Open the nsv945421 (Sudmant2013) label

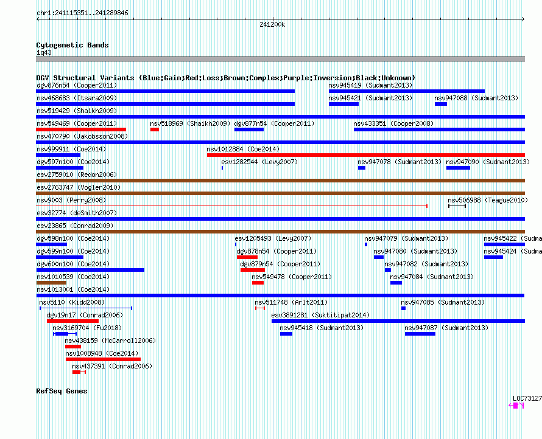tap(370, 98)
